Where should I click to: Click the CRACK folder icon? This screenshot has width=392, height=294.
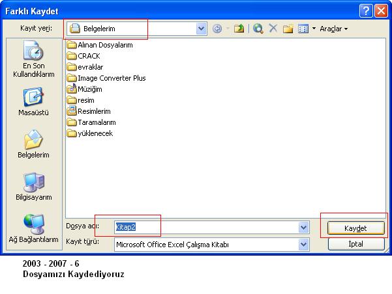(x=72, y=56)
